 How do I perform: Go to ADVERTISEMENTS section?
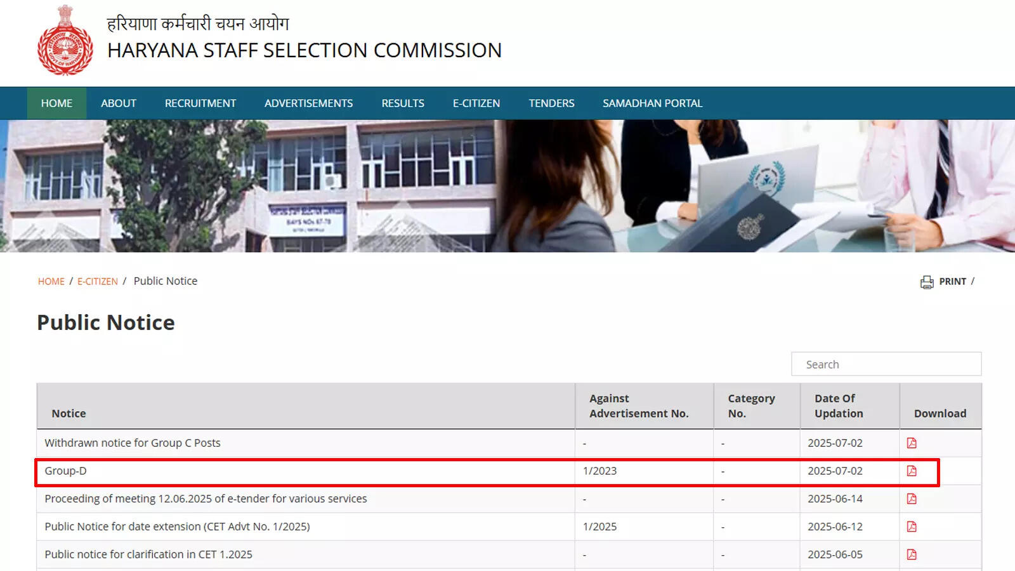tap(308, 103)
